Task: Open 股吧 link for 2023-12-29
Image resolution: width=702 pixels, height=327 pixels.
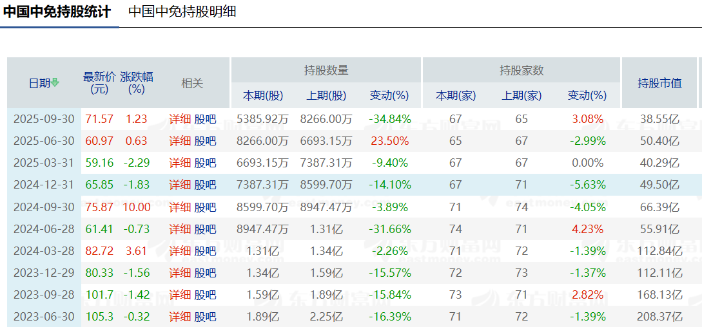Action: [205, 273]
